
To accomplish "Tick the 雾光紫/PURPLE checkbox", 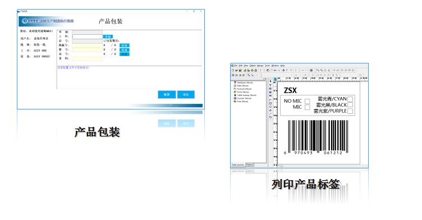I will click(350, 111).
